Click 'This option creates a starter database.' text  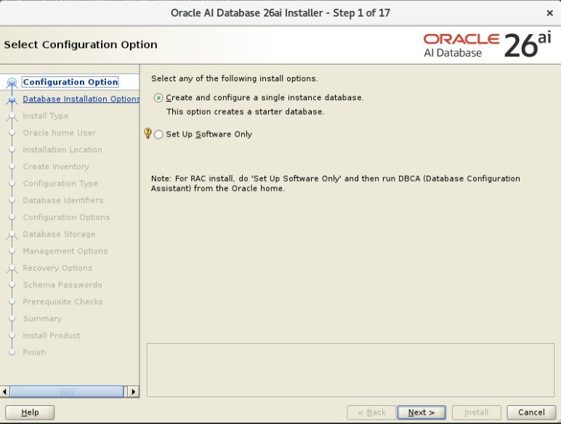[x=245, y=112]
